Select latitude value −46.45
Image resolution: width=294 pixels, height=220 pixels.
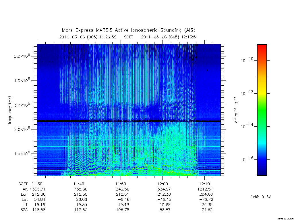pyautogui.click(x=164, y=199)
